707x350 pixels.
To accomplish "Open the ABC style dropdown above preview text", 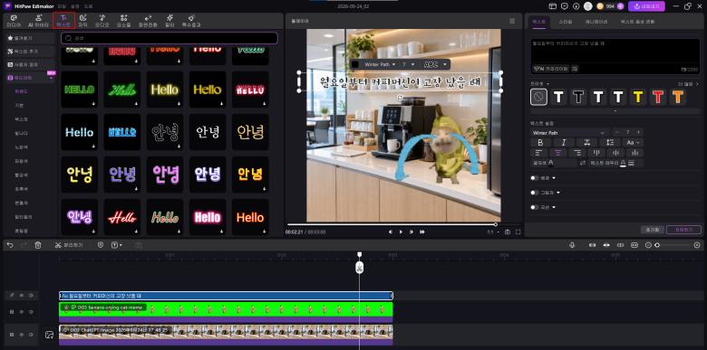I will (434, 65).
